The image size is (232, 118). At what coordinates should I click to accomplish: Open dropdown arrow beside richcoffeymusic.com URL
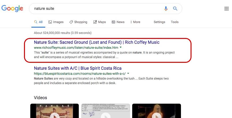point(121,47)
